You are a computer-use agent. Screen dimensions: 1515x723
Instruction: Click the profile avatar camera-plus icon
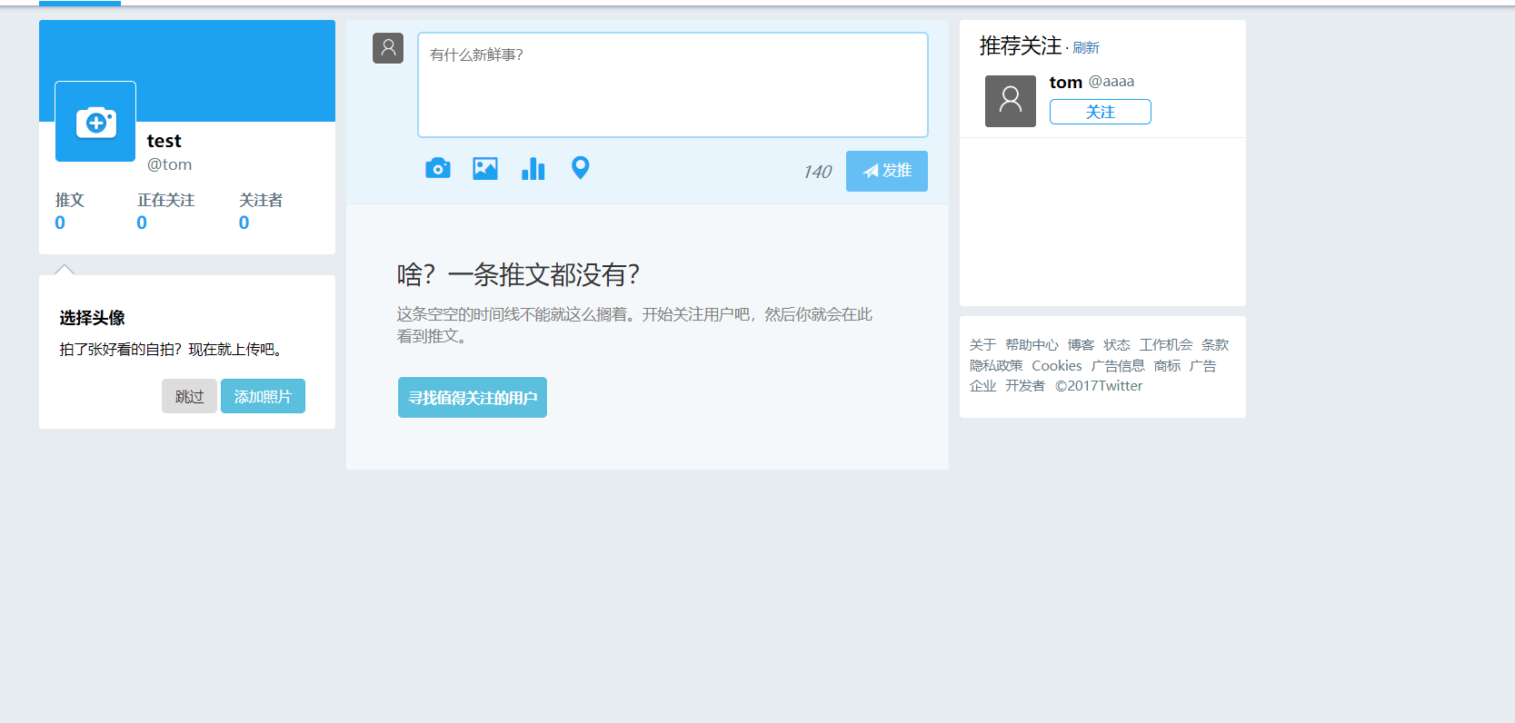95,122
